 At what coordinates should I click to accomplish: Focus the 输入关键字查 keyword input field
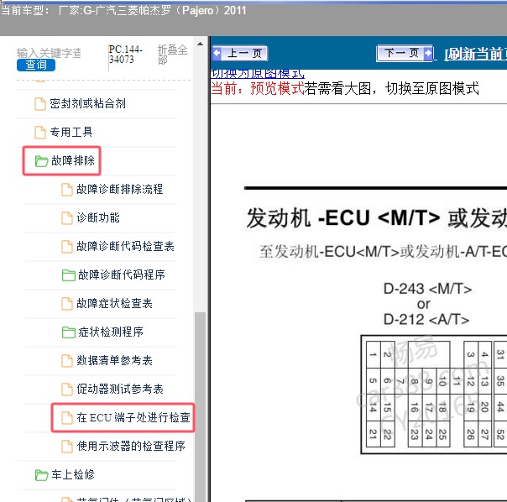coord(49,53)
